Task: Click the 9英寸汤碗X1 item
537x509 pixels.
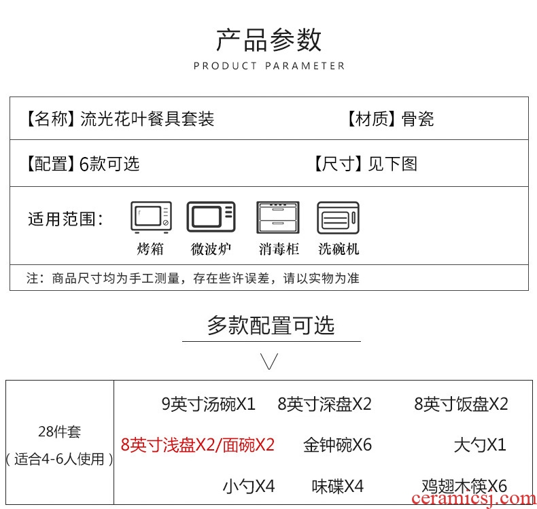Action: coord(208,404)
